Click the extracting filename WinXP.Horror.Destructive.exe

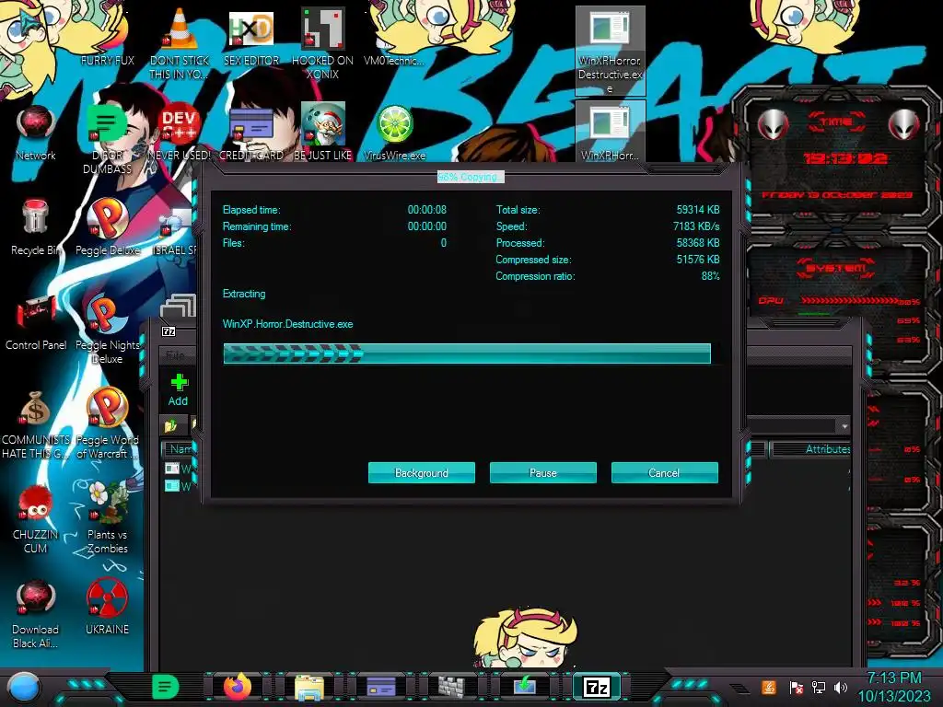(287, 324)
